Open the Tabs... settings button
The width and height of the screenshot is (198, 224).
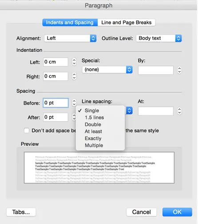point(21,212)
